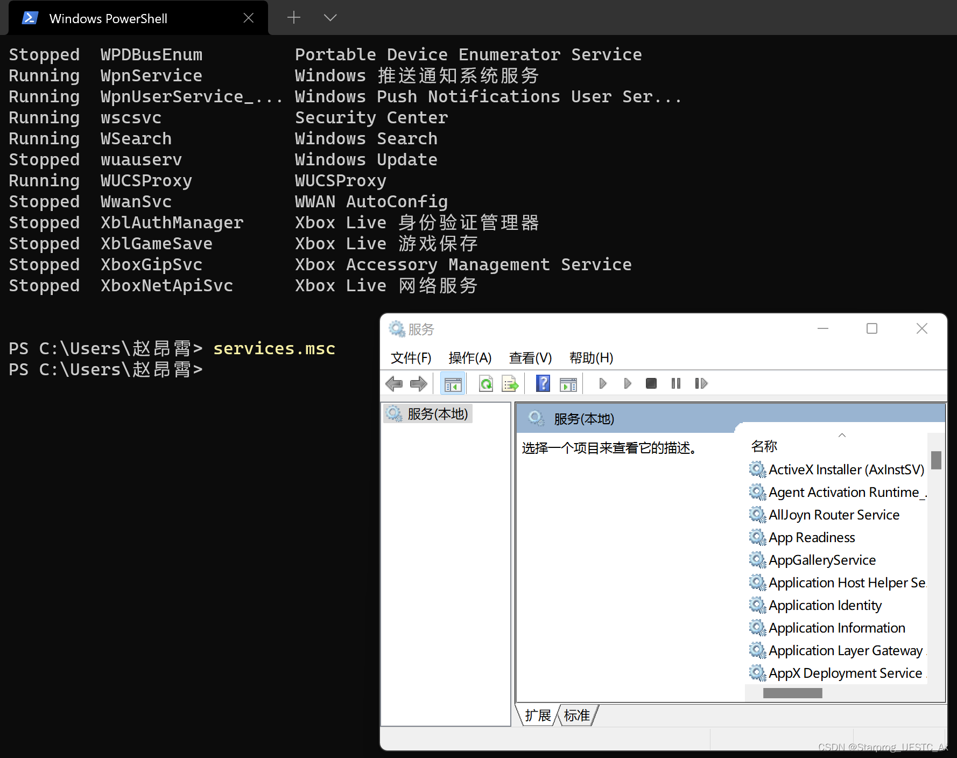Click XboxGipSvc service name in PowerShell
The height and width of the screenshot is (758, 957).
click(151, 264)
